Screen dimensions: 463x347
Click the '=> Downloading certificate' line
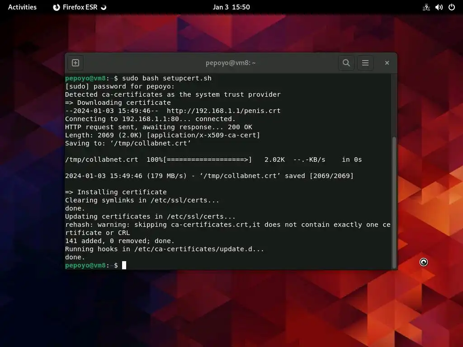[118, 103]
